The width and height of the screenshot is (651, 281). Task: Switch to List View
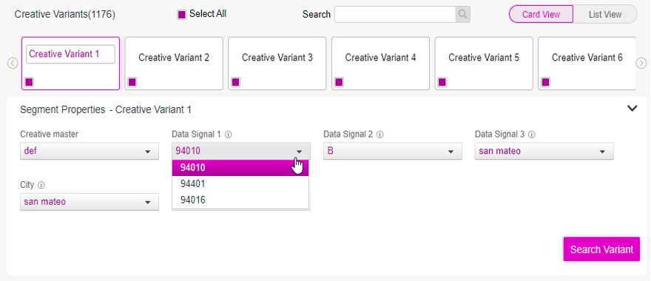605,15
